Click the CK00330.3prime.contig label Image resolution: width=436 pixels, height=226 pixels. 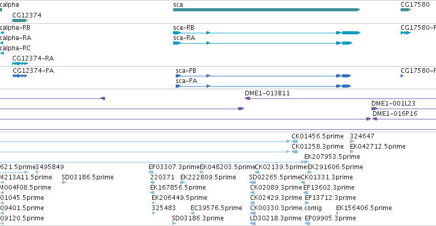point(286,208)
